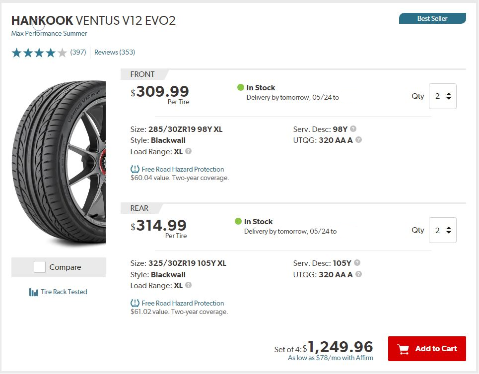This screenshot has width=479, height=374.
Task: Enable the Compare checkbox
Action: (39, 267)
